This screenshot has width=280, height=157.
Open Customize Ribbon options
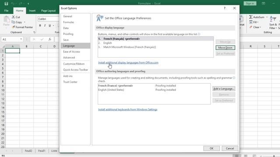tap(75, 64)
